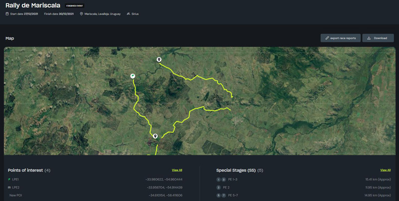Click the user icon beside Sirius
The height and width of the screenshot is (201, 399).
pos(128,14)
